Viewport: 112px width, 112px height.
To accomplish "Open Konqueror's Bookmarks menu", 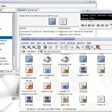I will coord(53,43).
